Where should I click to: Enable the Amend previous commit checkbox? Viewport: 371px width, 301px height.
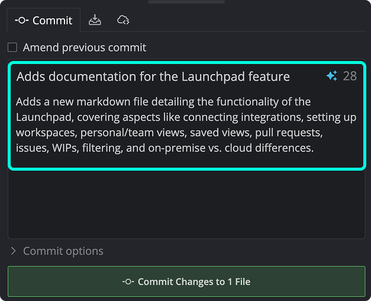click(12, 47)
